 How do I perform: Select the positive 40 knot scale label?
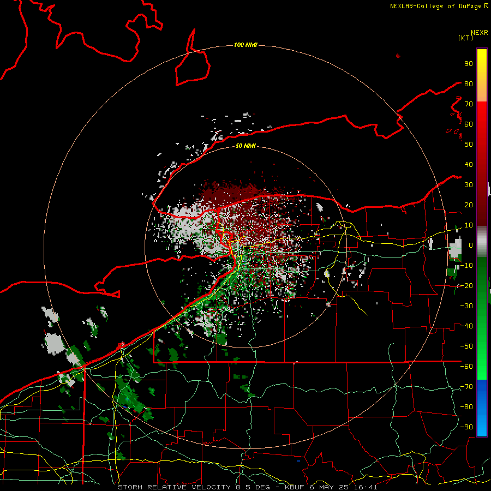[x=469, y=165]
